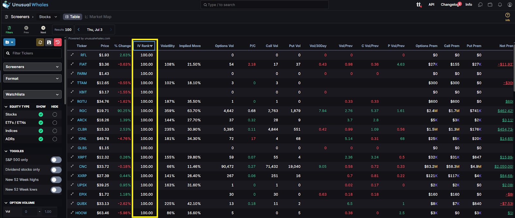This screenshot has width=515, height=218.
Task: Open the ARCX ticker link
Action: (x=82, y=120)
